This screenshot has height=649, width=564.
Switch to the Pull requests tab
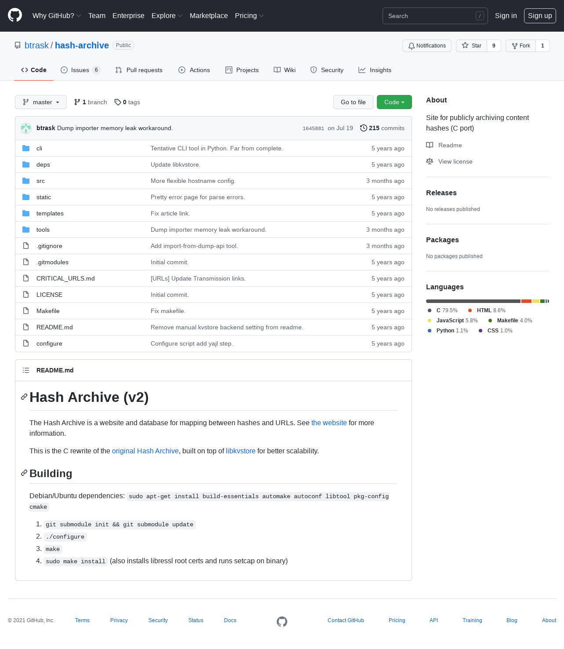coord(139,70)
